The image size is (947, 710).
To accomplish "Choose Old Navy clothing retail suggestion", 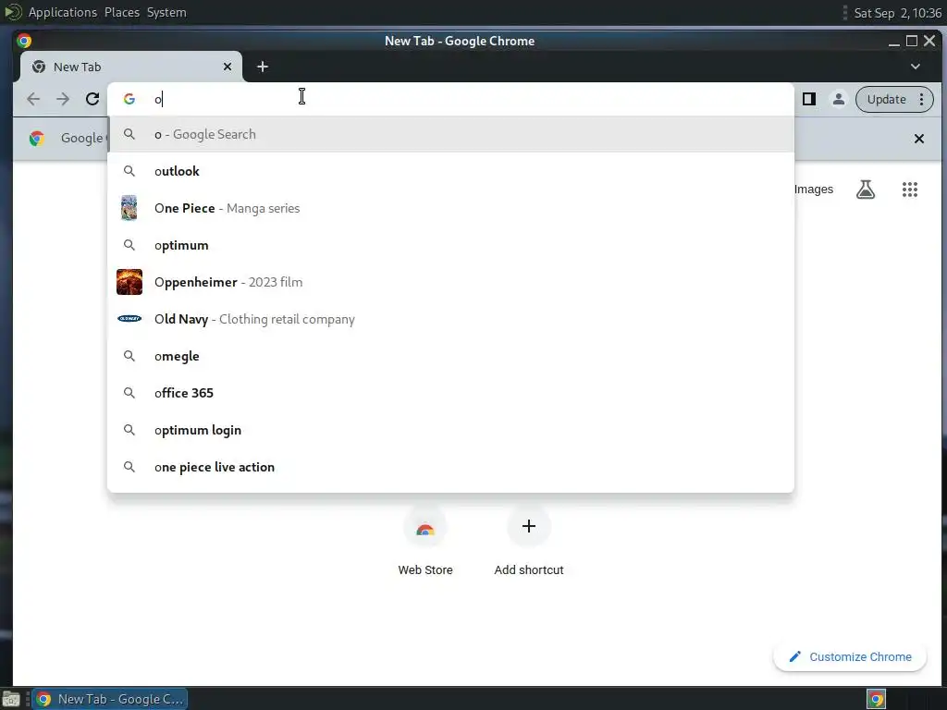I will point(450,319).
